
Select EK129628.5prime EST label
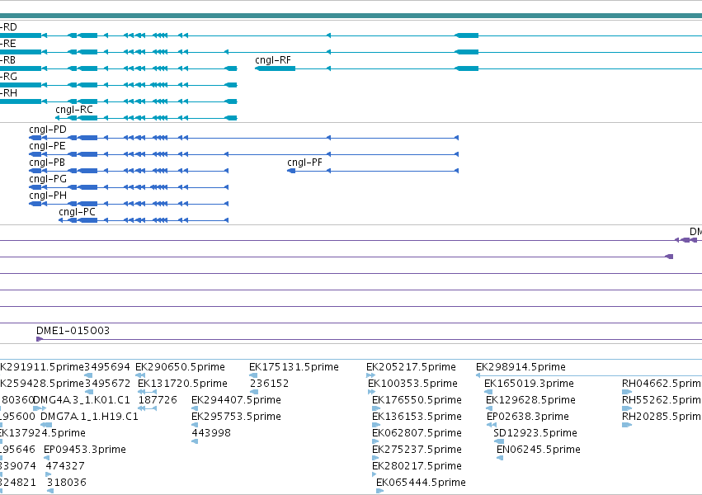(x=530, y=399)
